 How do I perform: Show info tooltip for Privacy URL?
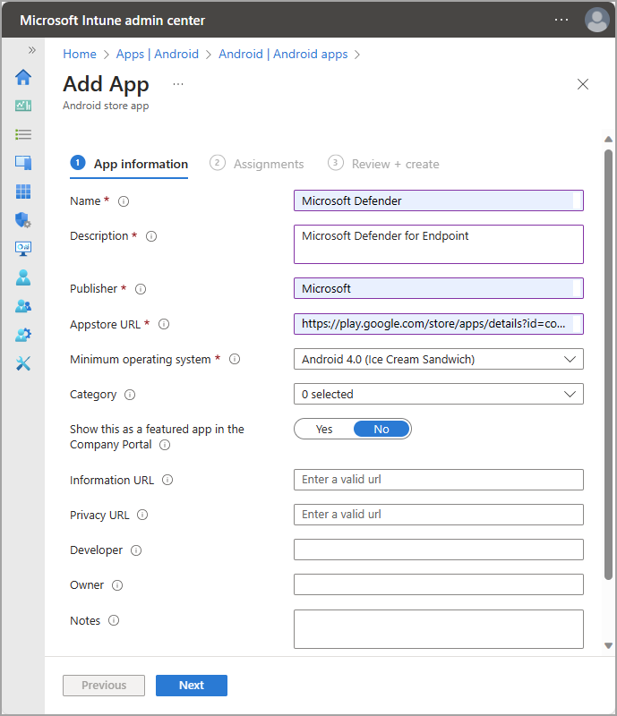tap(142, 516)
